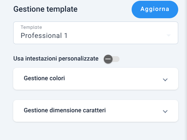Screen dimensions: 187x140
Task: Open the Template dropdown field
Action: point(96,33)
